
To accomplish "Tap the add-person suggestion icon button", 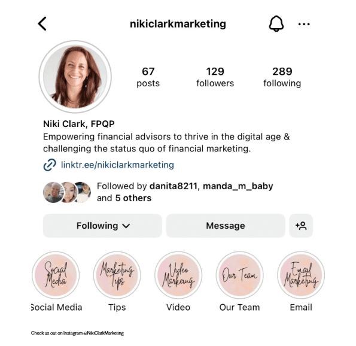I will (301, 226).
